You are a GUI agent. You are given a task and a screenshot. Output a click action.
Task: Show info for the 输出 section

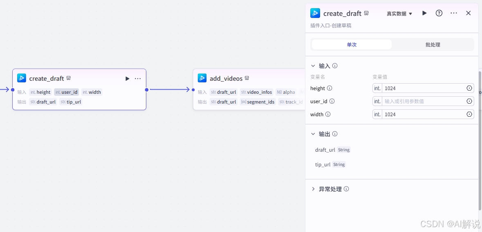(335, 134)
